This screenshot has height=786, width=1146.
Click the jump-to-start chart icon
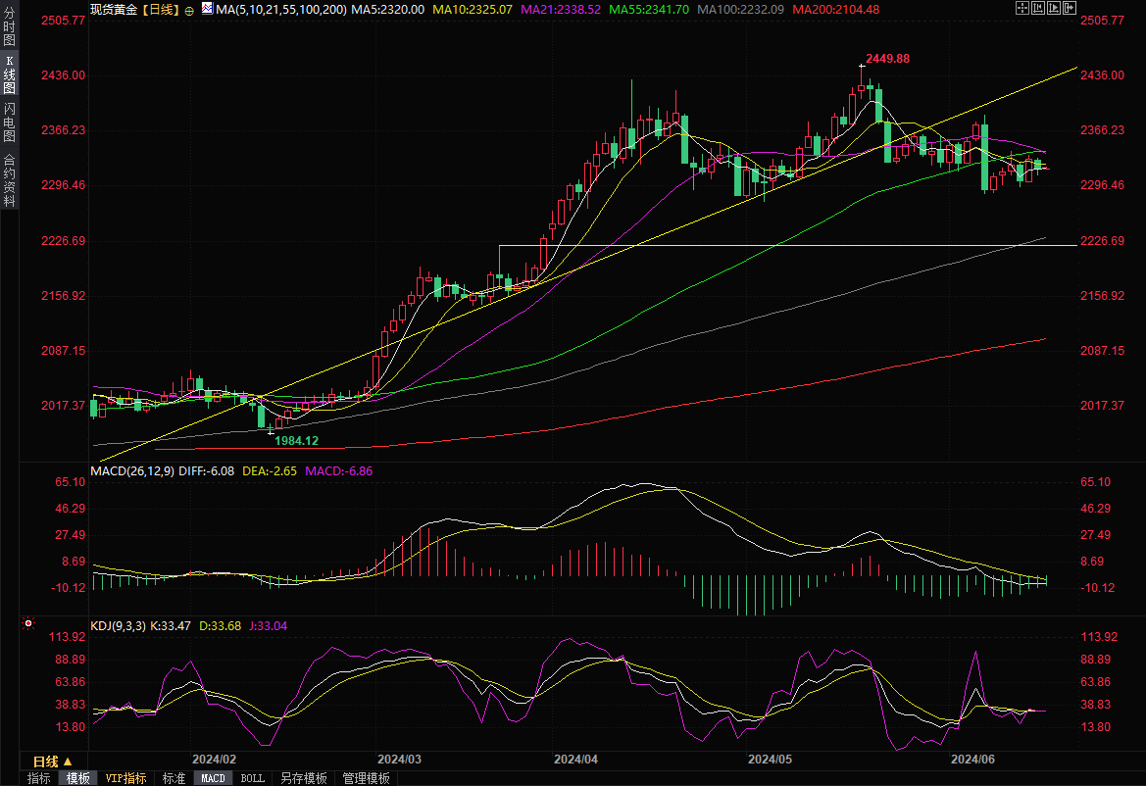1037,8
